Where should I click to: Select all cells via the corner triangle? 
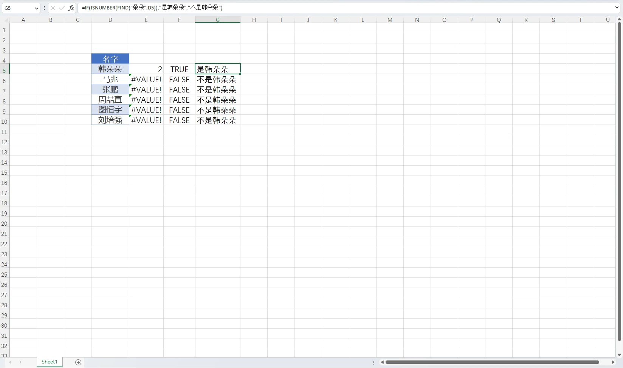click(x=6, y=20)
